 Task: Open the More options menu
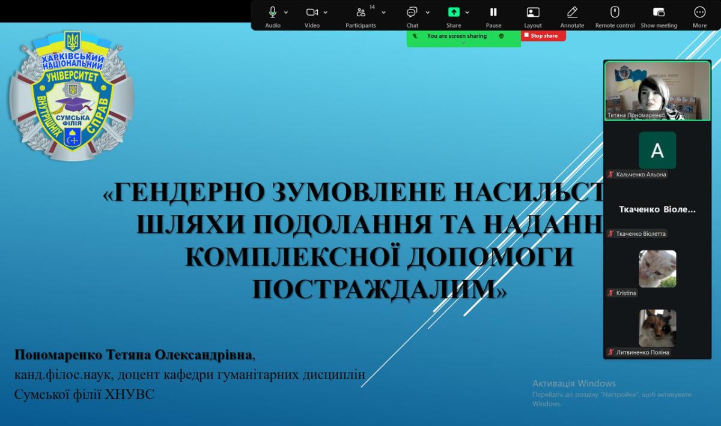pos(699,13)
